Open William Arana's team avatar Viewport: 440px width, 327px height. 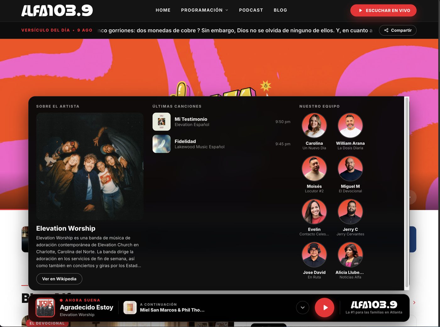pos(350,125)
